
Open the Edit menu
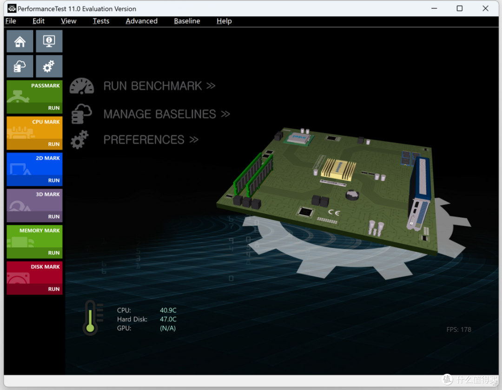39,21
